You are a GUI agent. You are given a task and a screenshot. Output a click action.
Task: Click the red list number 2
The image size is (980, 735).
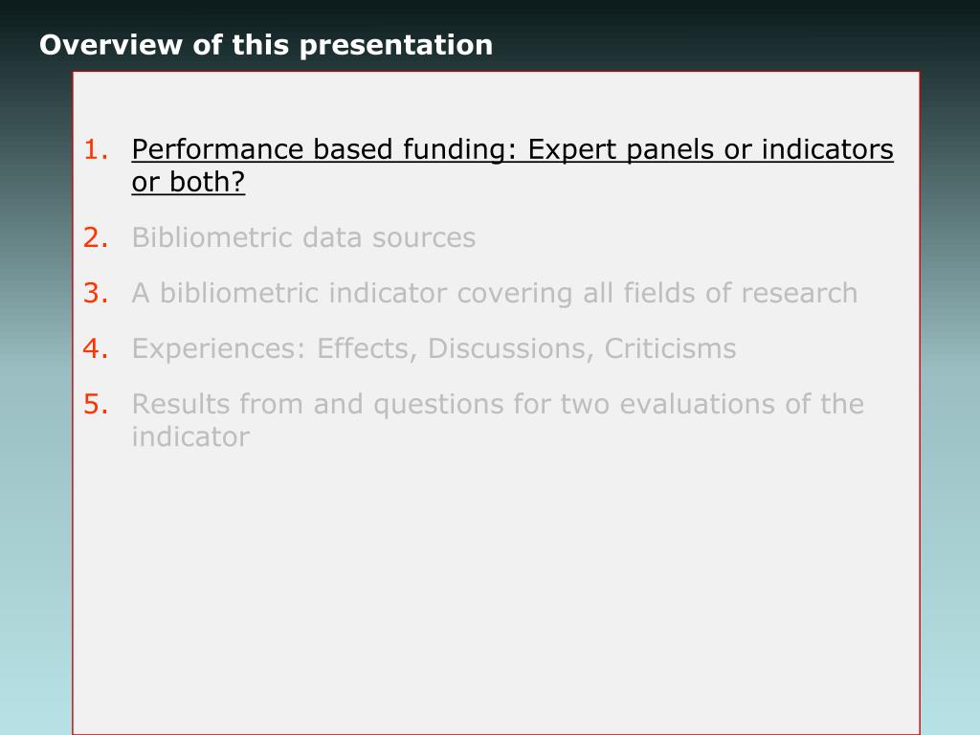point(96,237)
